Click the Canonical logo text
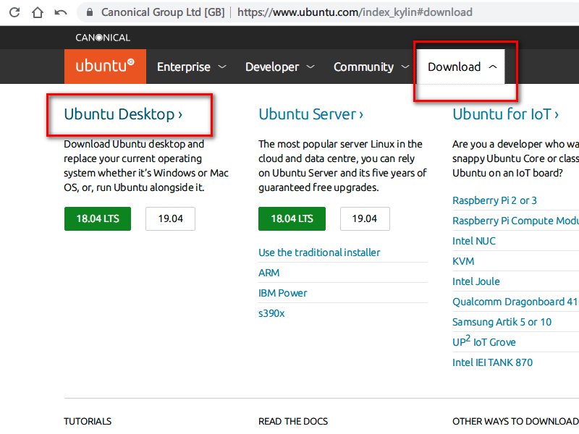Screen dimensions: 579x434 coord(103,38)
